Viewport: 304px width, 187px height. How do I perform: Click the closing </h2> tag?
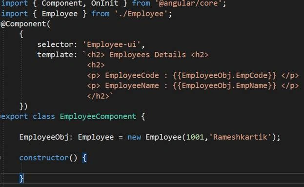pyautogui.click(x=98, y=96)
